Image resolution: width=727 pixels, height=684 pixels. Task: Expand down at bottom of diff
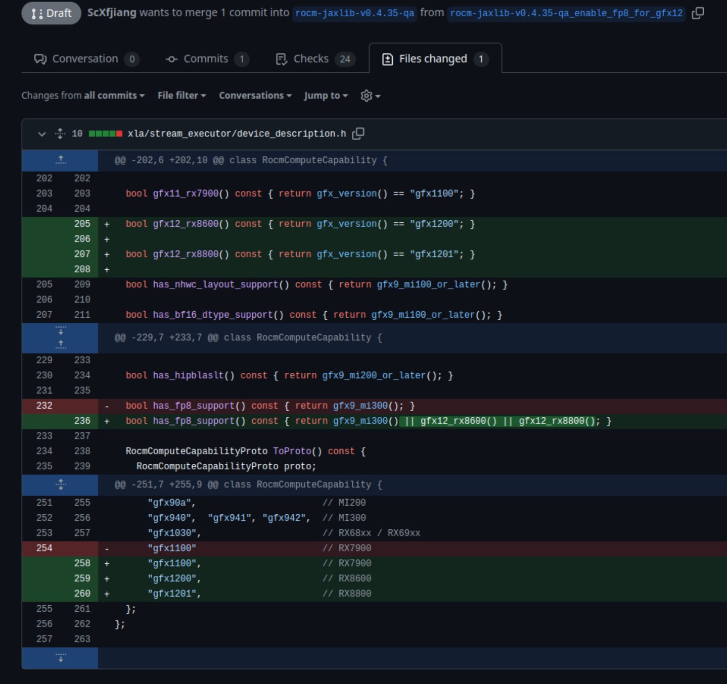(61, 658)
